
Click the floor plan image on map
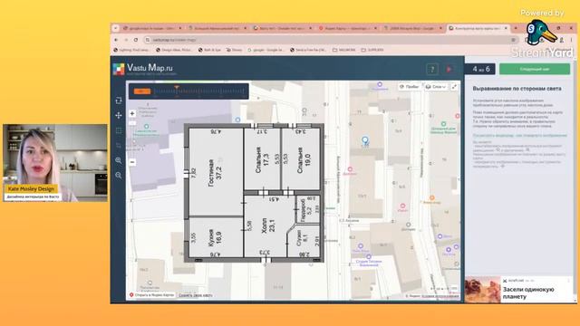pos(254,193)
